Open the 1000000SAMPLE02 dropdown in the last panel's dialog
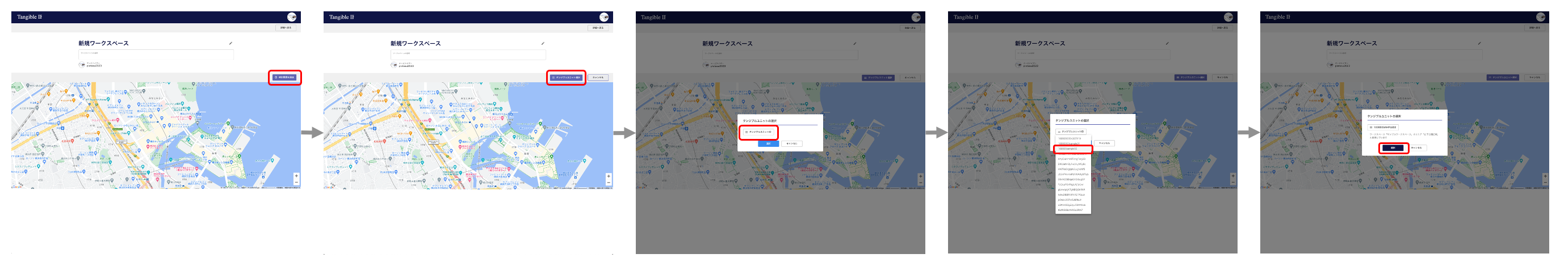The height and width of the screenshot is (262, 1560). (1383, 127)
